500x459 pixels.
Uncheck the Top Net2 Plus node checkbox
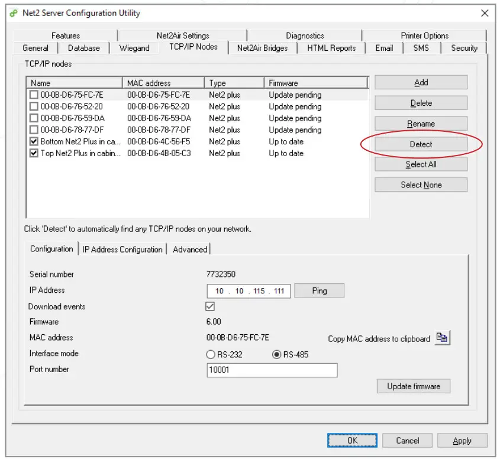coord(34,153)
